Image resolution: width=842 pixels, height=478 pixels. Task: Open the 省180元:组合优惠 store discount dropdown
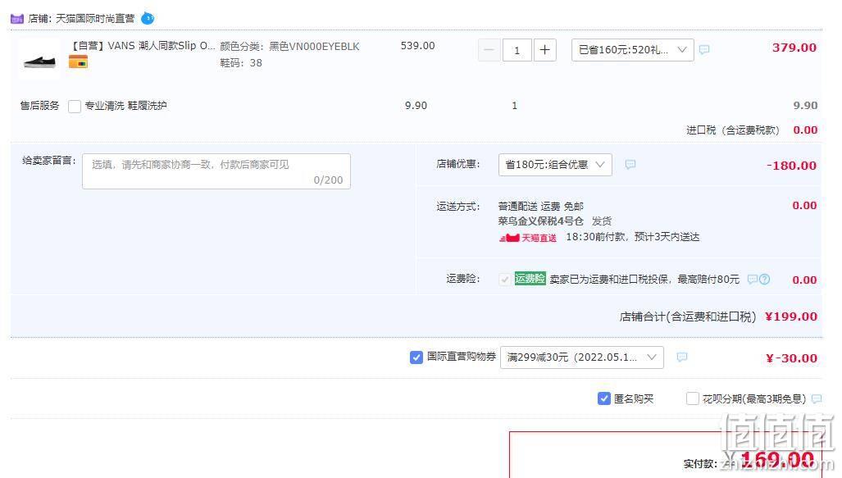pyautogui.click(x=555, y=165)
